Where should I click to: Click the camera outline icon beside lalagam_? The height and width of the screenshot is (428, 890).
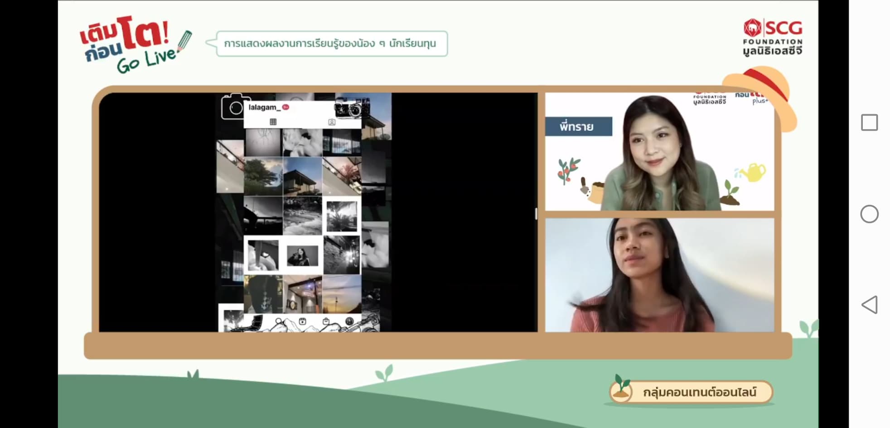(x=235, y=107)
